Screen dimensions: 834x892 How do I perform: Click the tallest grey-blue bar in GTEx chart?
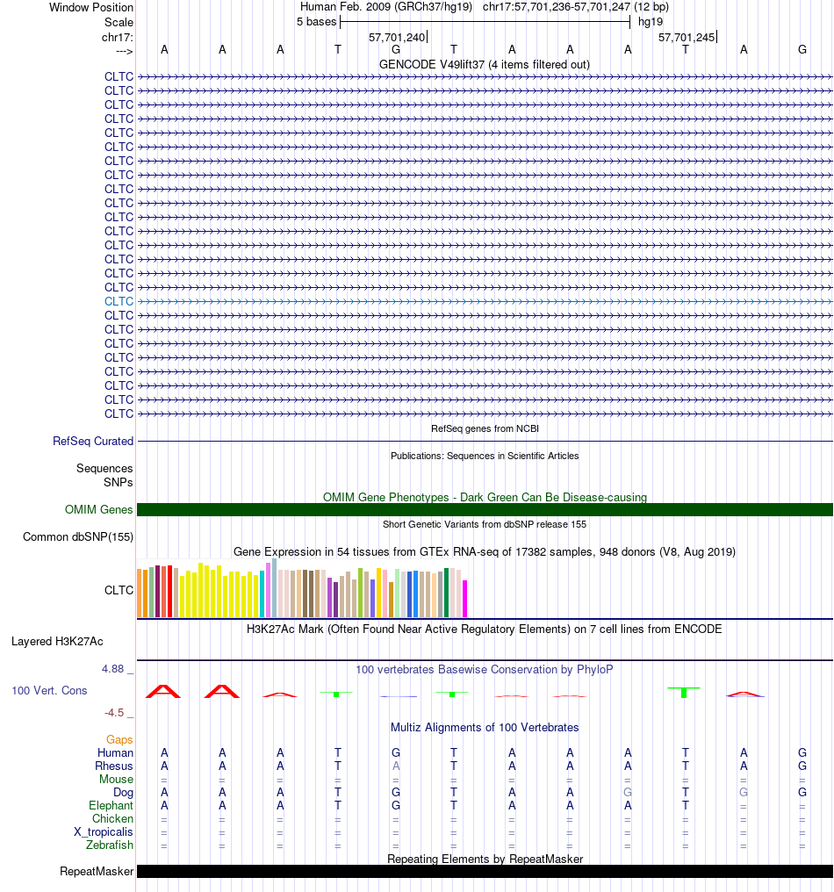(274, 587)
